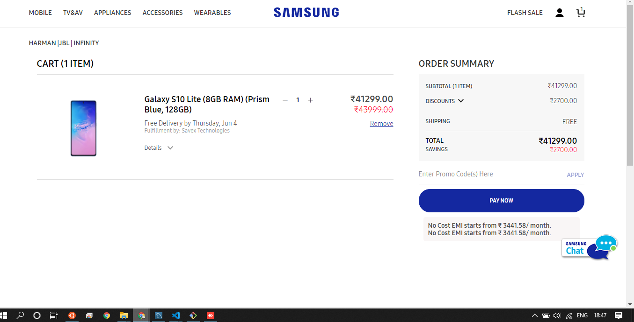
Task: Select the SUBTOTAL (1 ITEM) label
Action: point(449,86)
